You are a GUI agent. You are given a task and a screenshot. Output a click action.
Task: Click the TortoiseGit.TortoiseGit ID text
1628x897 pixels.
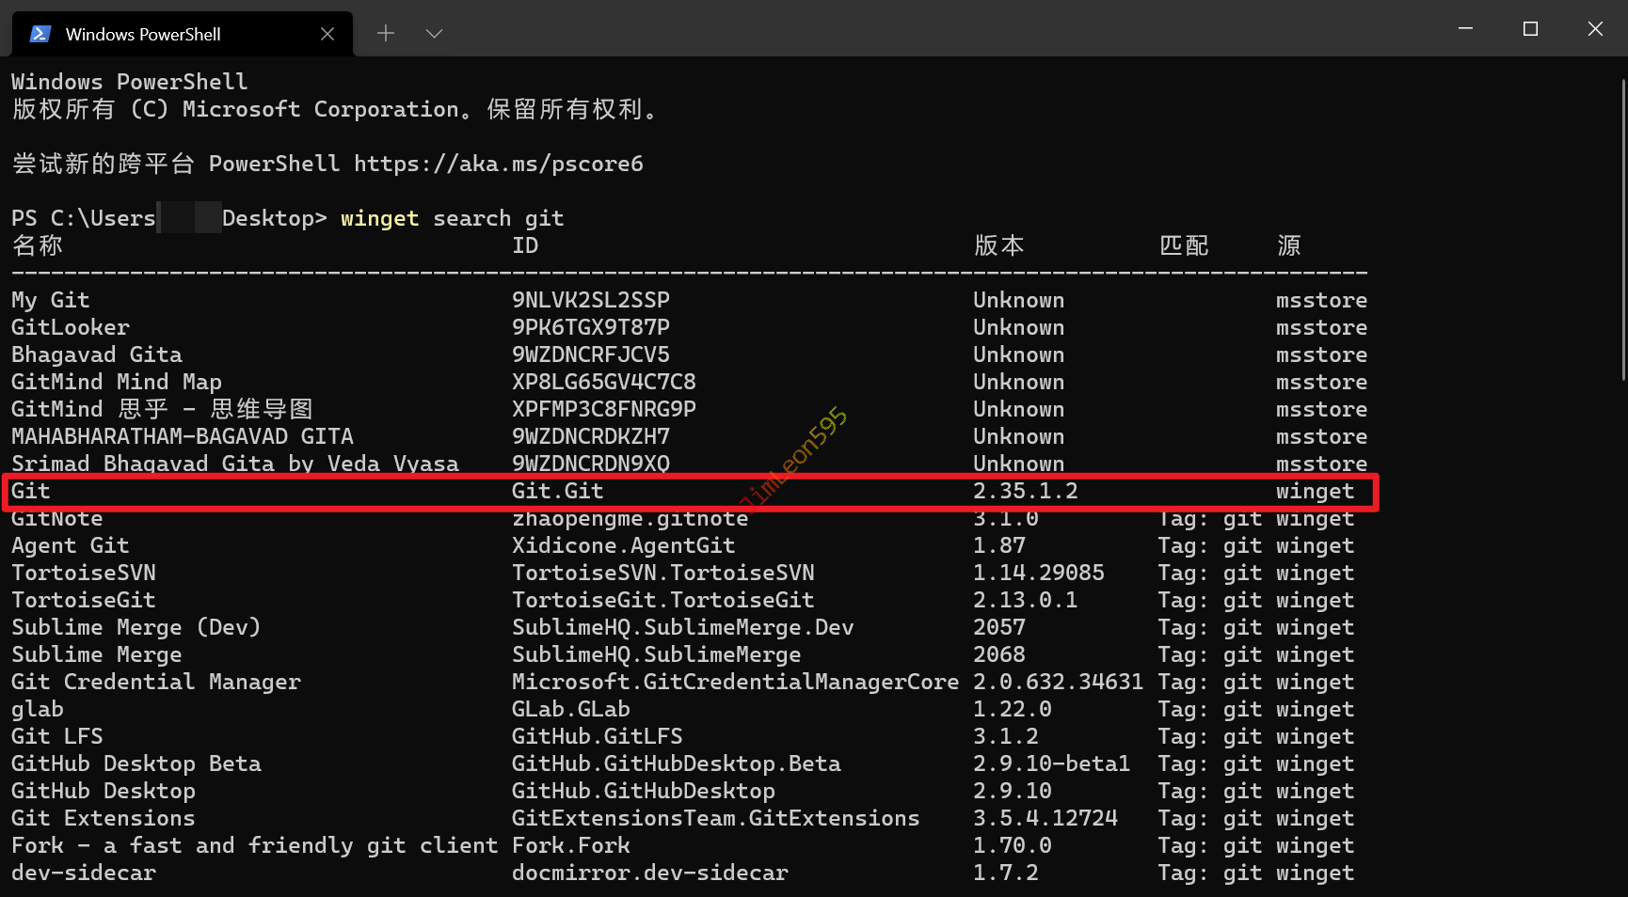(x=662, y=601)
